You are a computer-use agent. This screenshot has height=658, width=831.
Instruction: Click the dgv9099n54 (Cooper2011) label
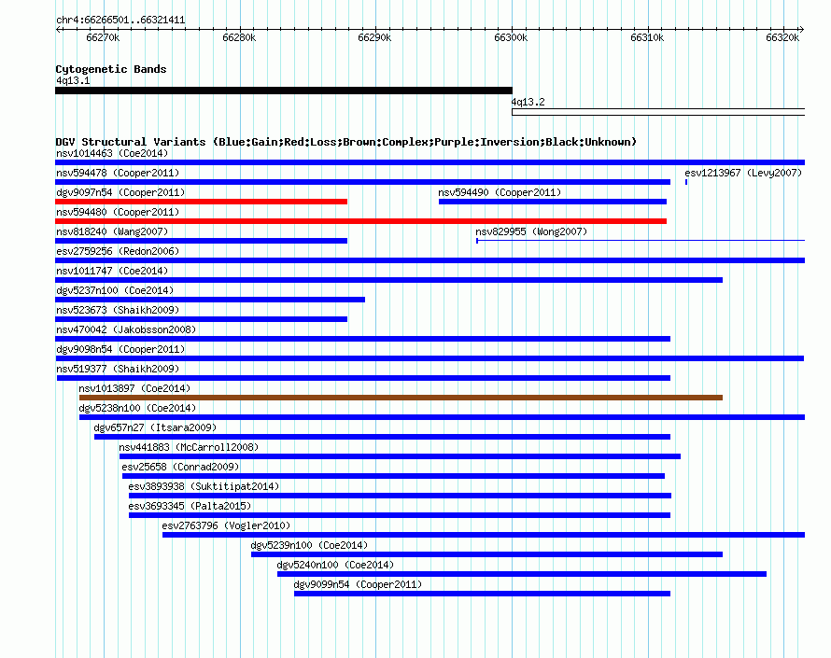pos(358,585)
